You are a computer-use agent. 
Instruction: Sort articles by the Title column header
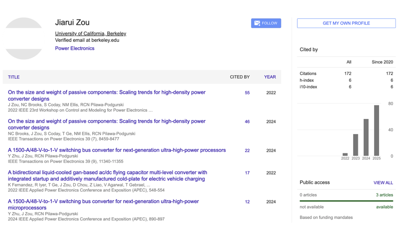(14, 77)
